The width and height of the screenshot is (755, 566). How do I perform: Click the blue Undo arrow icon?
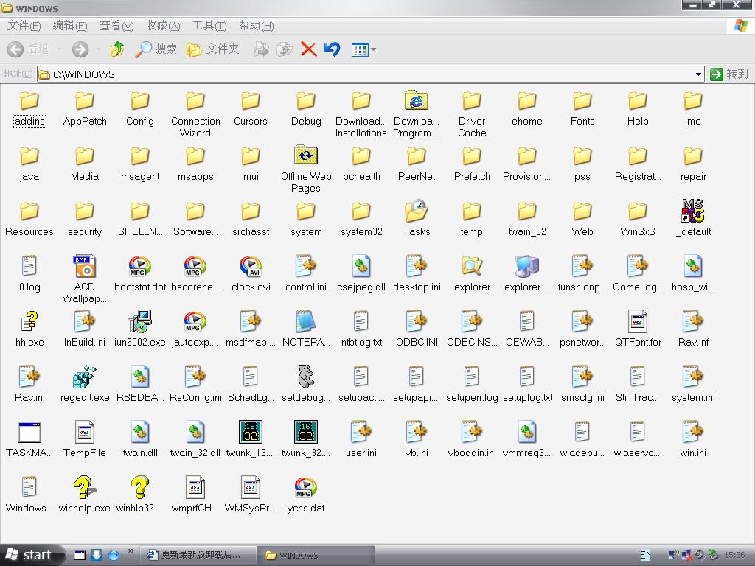pos(332,49)
